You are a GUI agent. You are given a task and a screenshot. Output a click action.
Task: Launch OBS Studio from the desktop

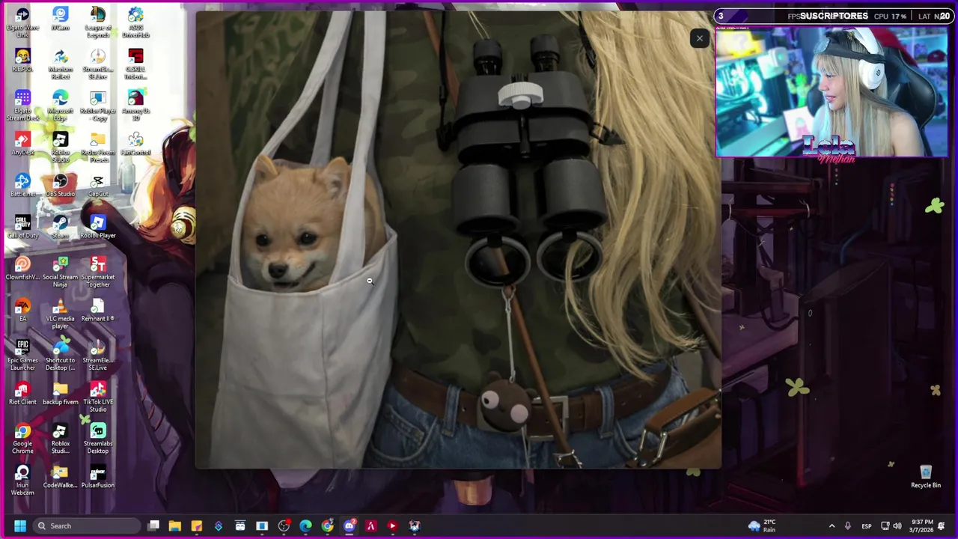click(61, 186)
